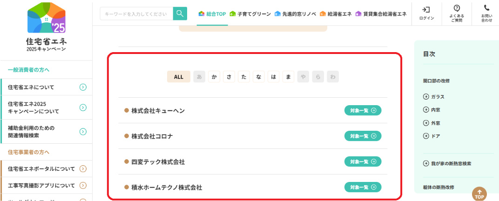Click the magnifier search button
Viewport: 499px width, 201px height.
180,13
